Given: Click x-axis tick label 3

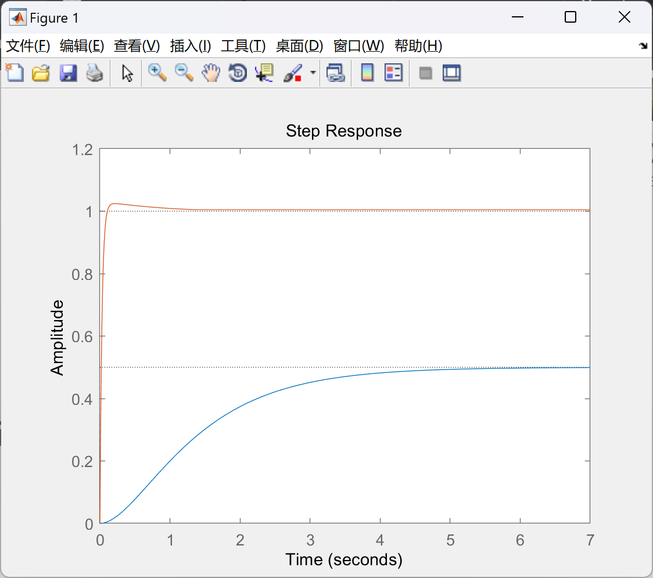Looking at the screenshot, I should [x=310, y=540].
